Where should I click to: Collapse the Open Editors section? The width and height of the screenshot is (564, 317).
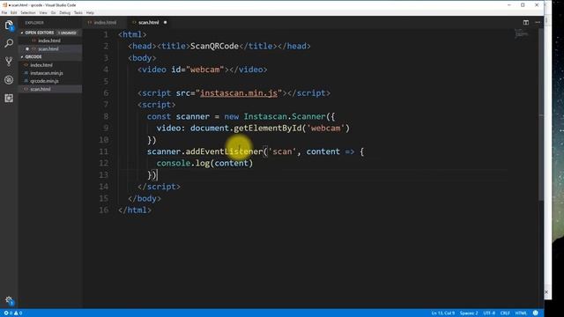click(x=38, y=33)
